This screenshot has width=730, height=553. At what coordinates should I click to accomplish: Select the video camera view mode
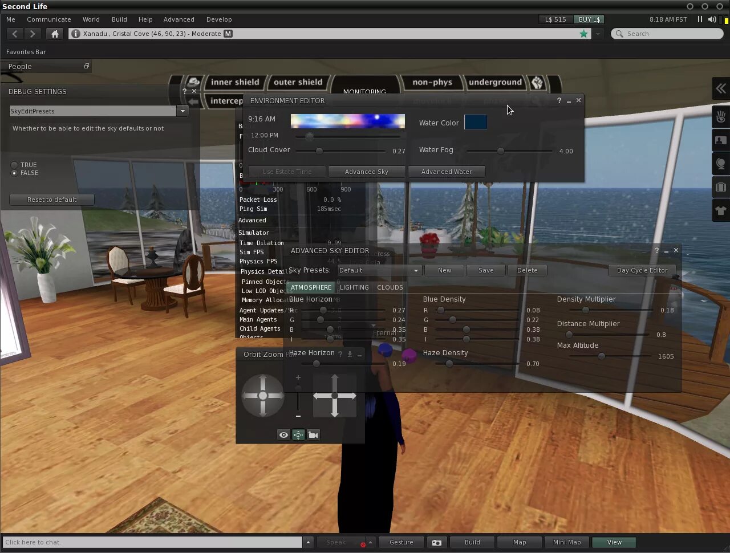pos(313,434)
